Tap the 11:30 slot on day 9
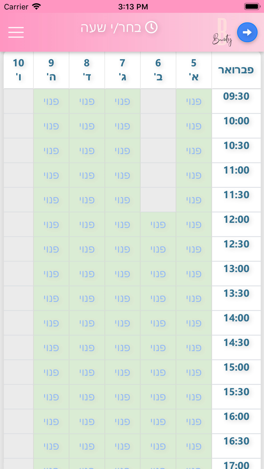 (x=51, y=200)
